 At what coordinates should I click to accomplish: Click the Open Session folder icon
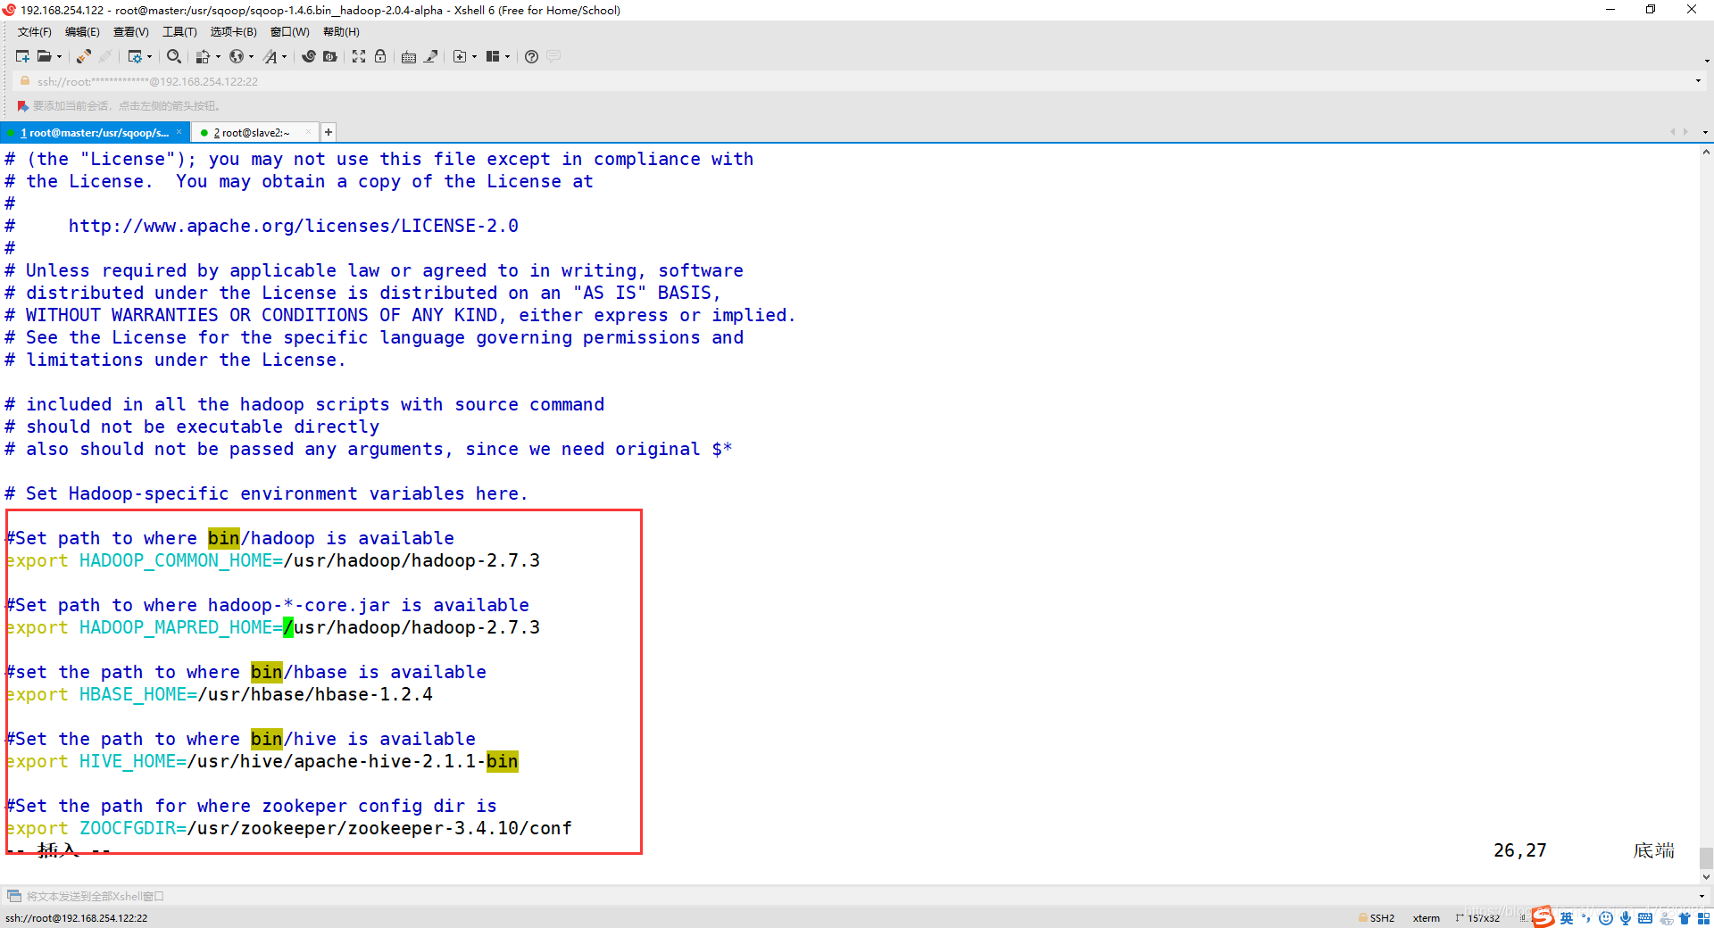click(x=44, y=56)
